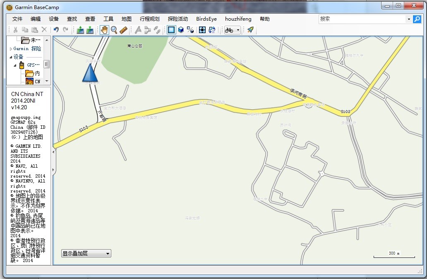The image size is (427, 279).
Task: Switch to the 3D cube view
Action: point(181,30)
